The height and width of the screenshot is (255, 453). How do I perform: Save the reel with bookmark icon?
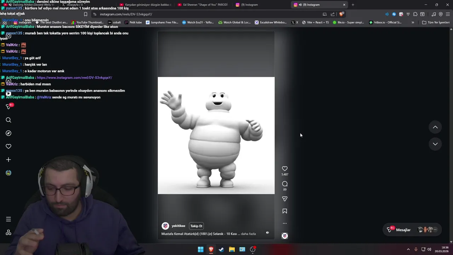[285, 211]
